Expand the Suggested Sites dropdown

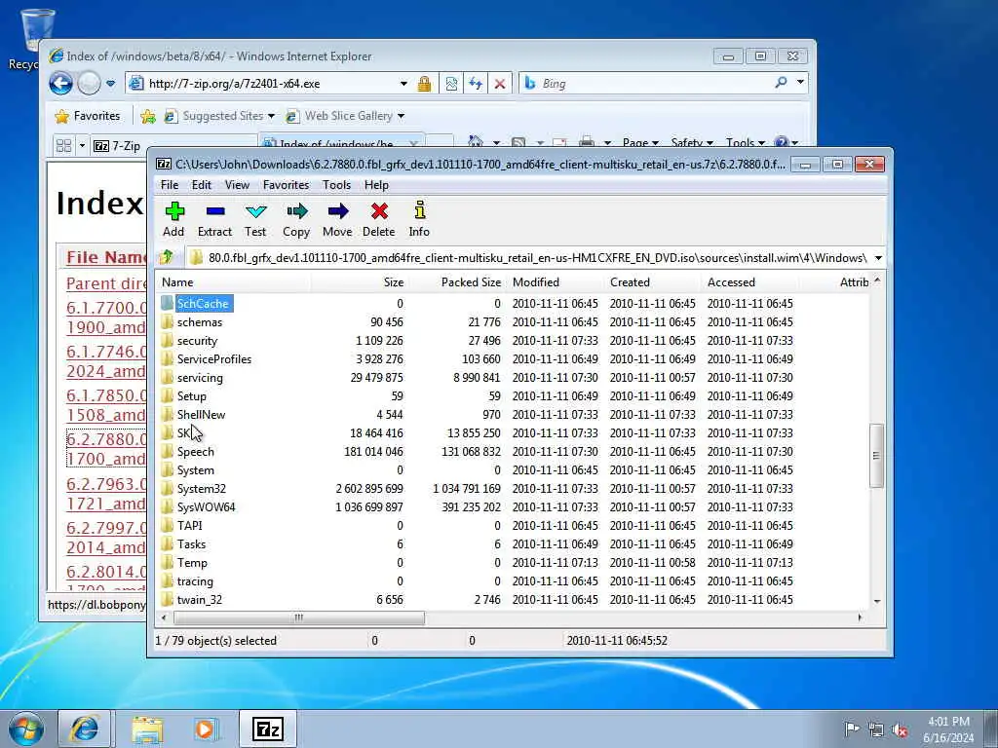click(x=271, y=117)
